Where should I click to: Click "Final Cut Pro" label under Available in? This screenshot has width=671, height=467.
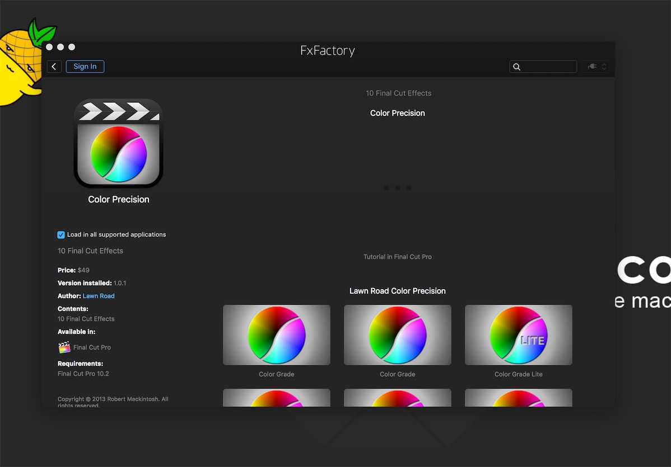[92, 347]
